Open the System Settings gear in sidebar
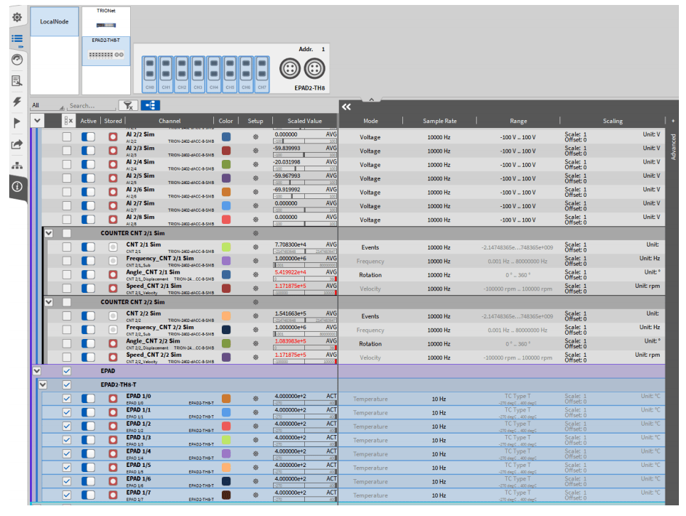 tap(17, 17)
